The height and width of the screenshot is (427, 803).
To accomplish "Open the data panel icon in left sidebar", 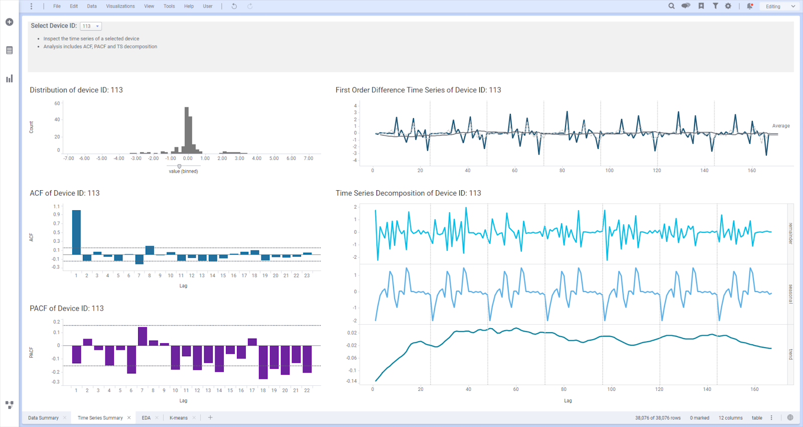I will (x=9, y=50).
